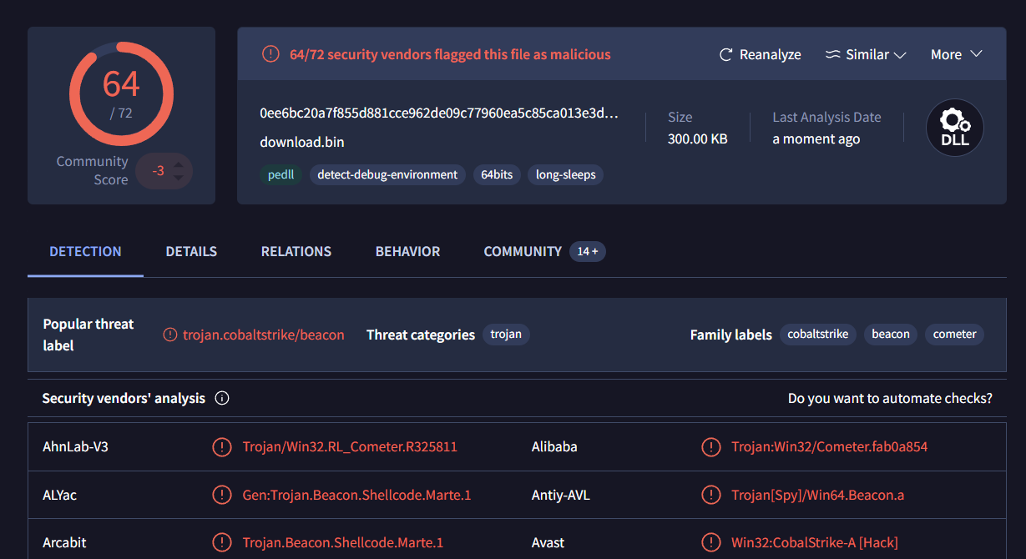Select the BEHAVIOR tab
The image size is (1026, 559).
click(407, 251)
